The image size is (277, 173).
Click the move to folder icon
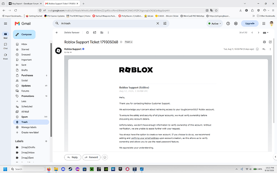pos(102,33)
